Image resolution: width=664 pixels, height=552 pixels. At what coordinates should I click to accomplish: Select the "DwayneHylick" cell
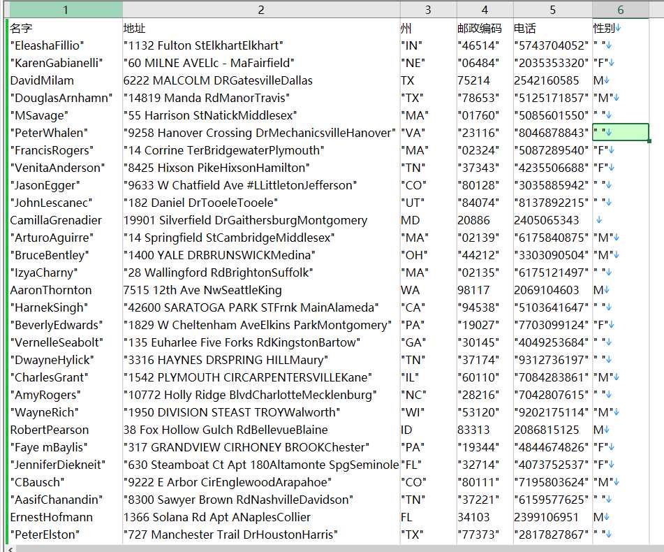point(65,360)
